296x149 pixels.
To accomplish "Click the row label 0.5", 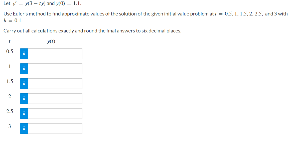I will click(9, 52).
